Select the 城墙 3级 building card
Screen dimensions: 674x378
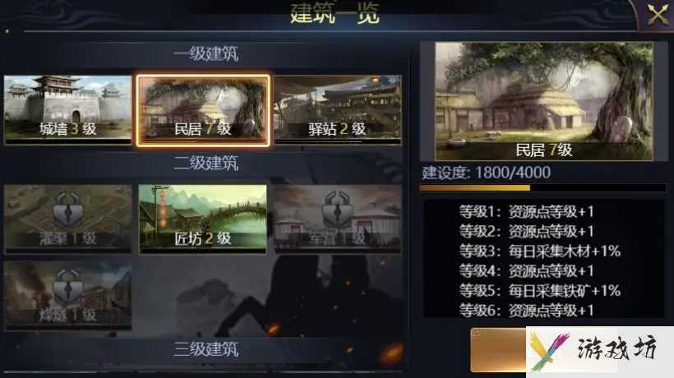[68, 110]
